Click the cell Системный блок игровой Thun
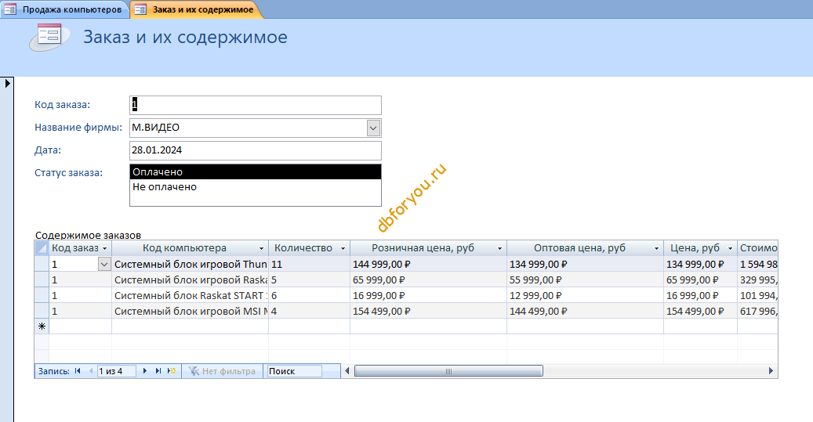The height and width of the screenshot is (422, 813). (x=190, y=264)
